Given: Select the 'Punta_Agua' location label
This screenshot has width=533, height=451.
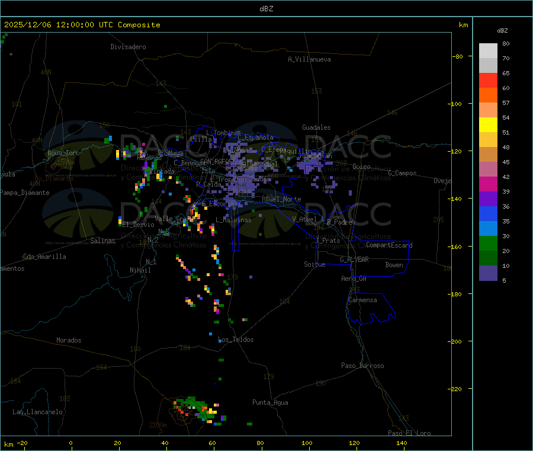Looking at the screenshot, I should click(270, 402).
